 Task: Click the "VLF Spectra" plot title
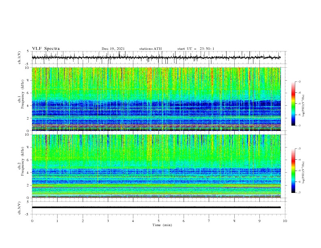46,49
